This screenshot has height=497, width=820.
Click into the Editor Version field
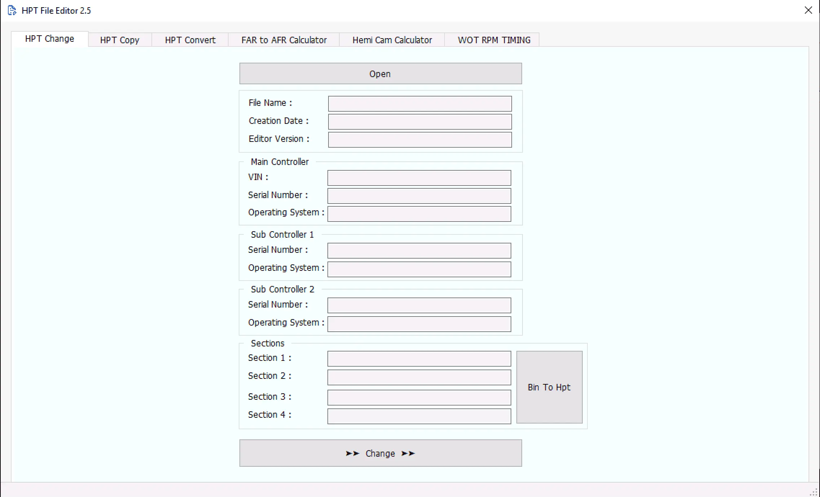coord(420,140)
